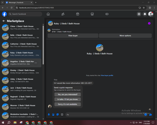
Task: Open the Gaming icon in top navigation
Action: click(107, 14)
